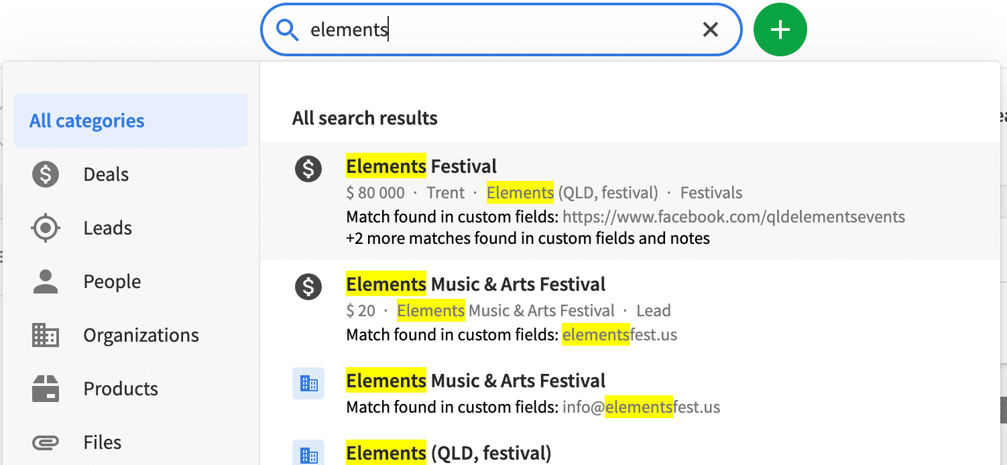This screenshot has height=465, width=1007.
Task: Select the Leads target icon
Action: pyautogui.click(x=46, y=228)
